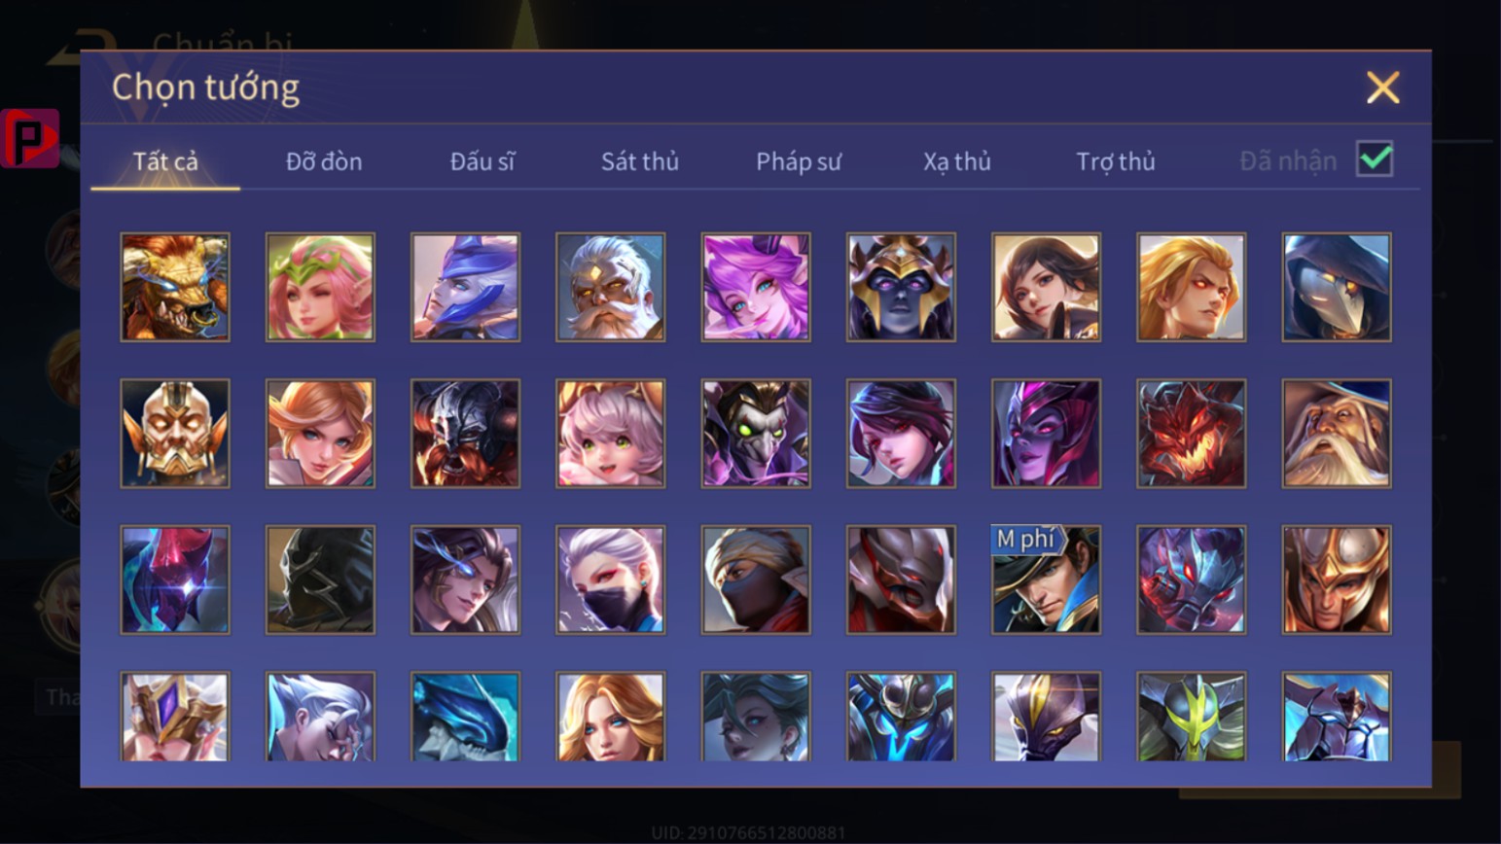The width and height of the screenshot is (1501, 844).
Task: Switch to the 'Sát thủ' tab
Action: [639, 161]
